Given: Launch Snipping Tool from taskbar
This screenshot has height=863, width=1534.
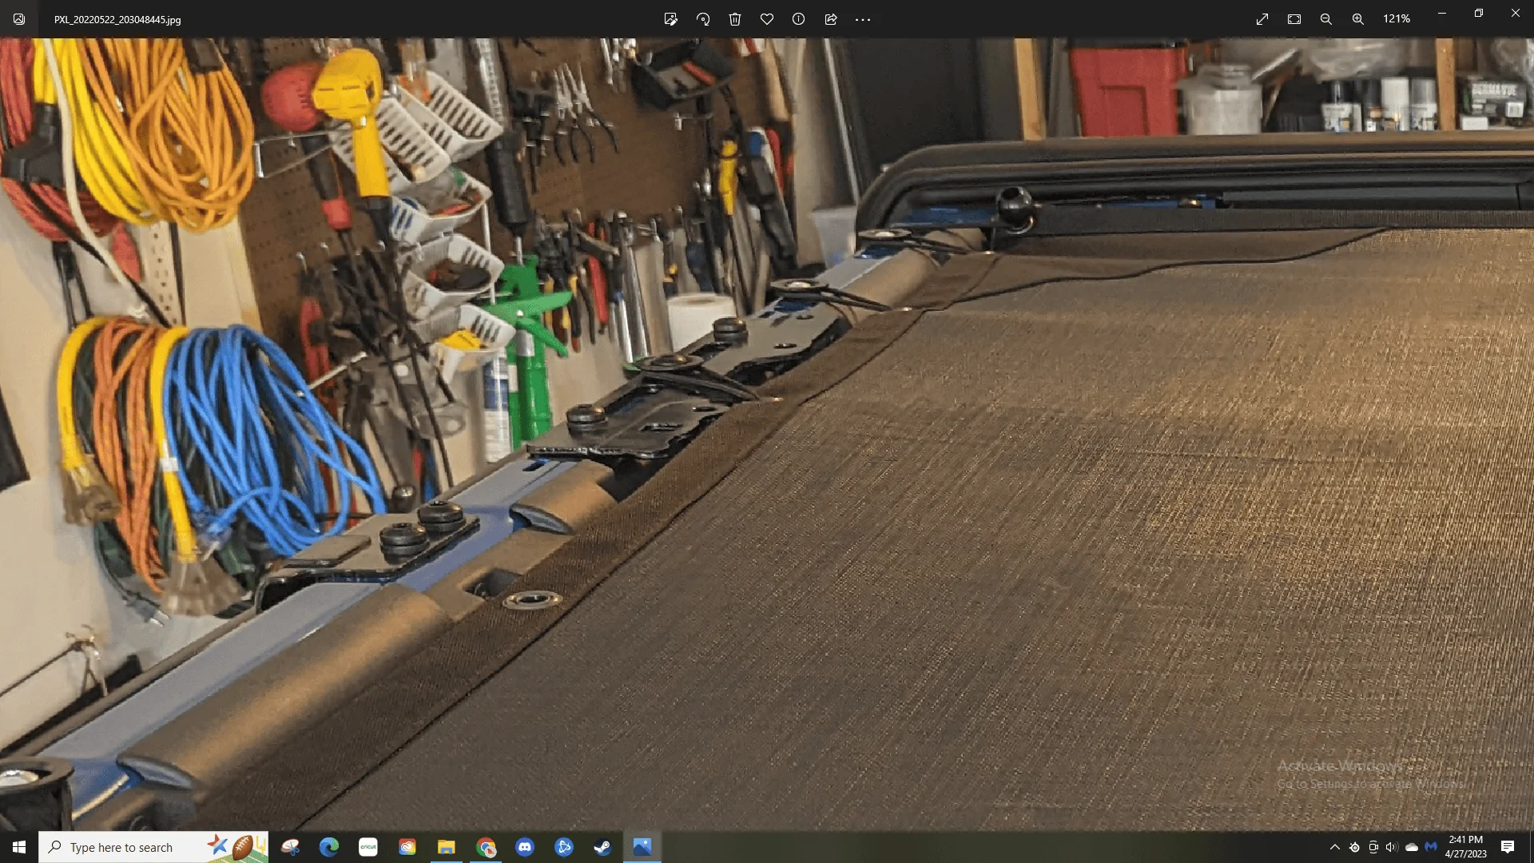Looking at the screenshot, I should 290,847.
